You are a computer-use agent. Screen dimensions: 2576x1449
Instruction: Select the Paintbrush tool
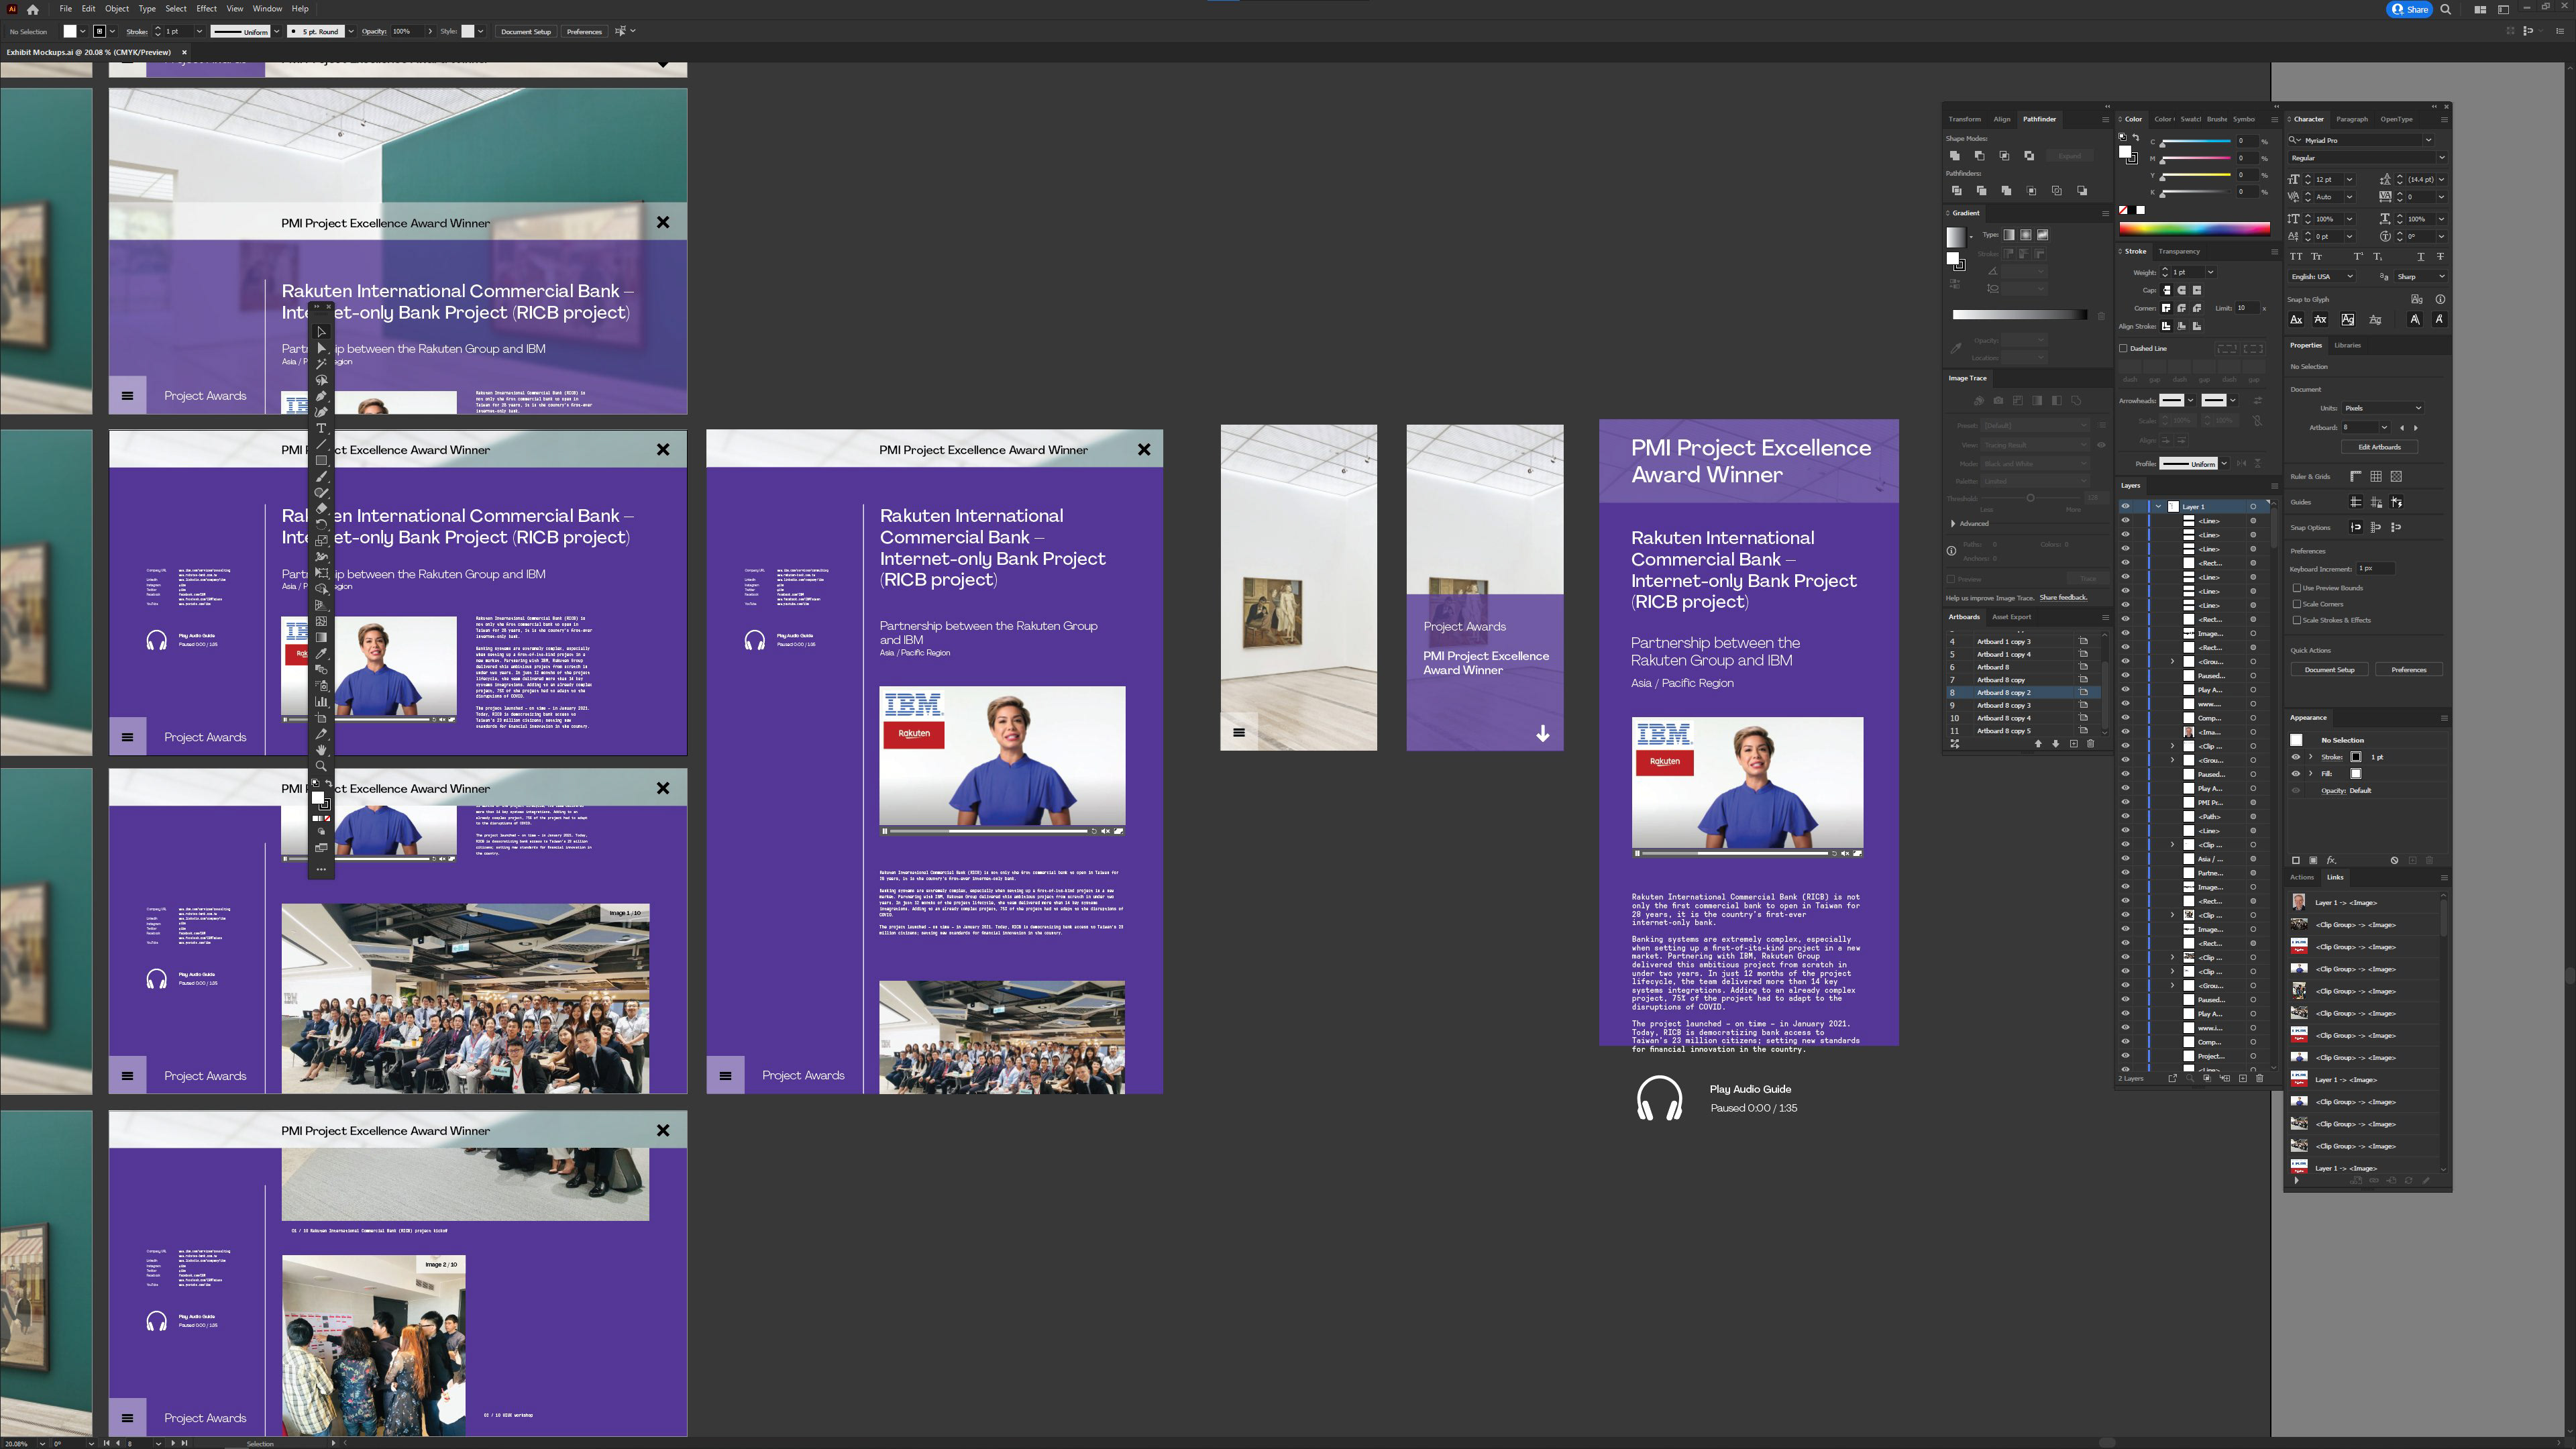[x=321, y=476]
